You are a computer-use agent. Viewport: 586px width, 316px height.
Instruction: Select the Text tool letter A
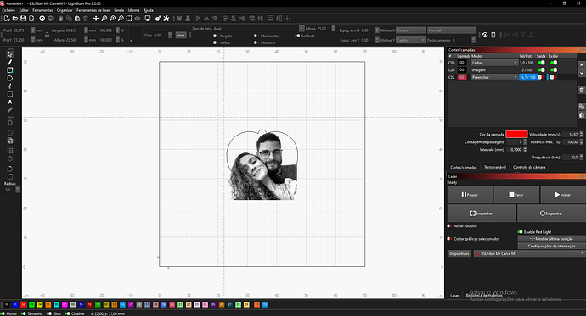coord(9,103)
